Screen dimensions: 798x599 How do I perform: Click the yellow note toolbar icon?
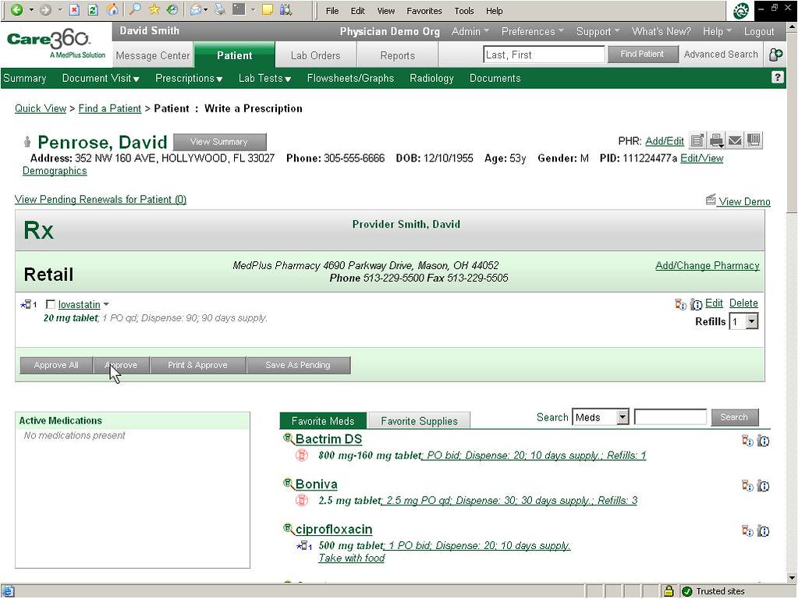coord(268,9)
